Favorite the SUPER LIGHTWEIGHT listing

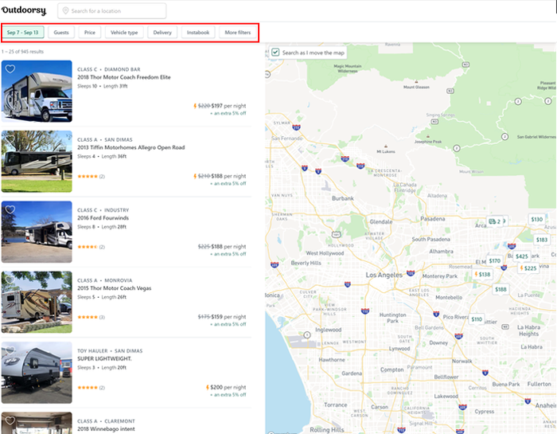pos(10,350)
